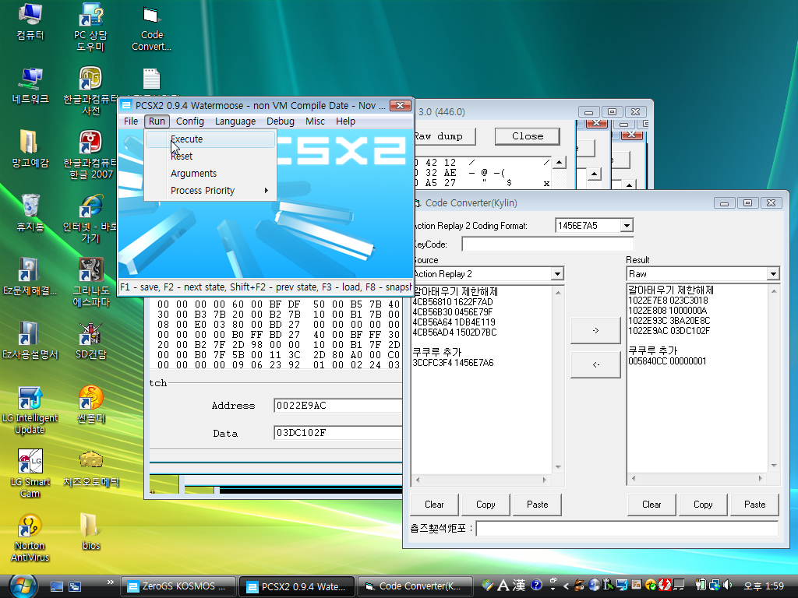Click the Windows Start orb

tap(23, 586)
